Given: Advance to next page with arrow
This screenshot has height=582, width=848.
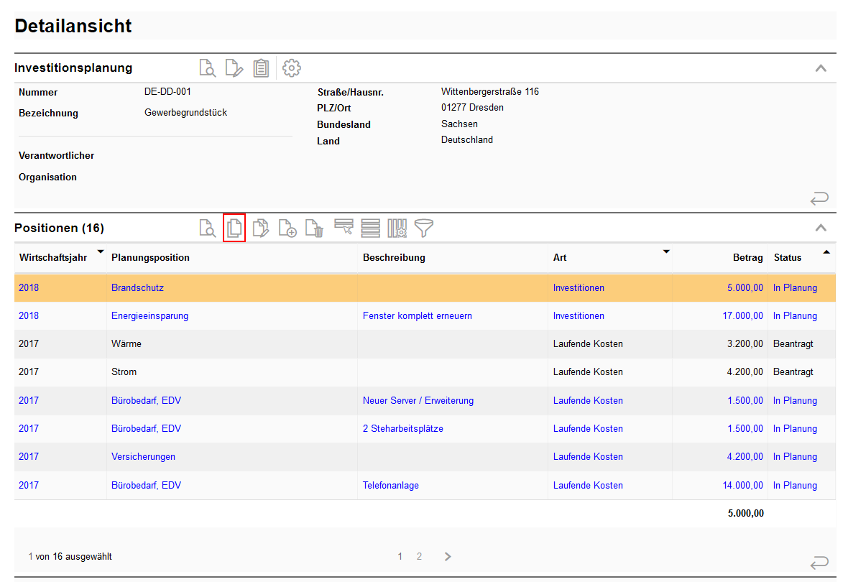Looking at the screenshot, I should [447, 556].
